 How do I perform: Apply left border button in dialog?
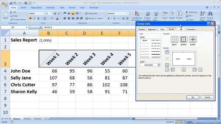pos(173,70)
